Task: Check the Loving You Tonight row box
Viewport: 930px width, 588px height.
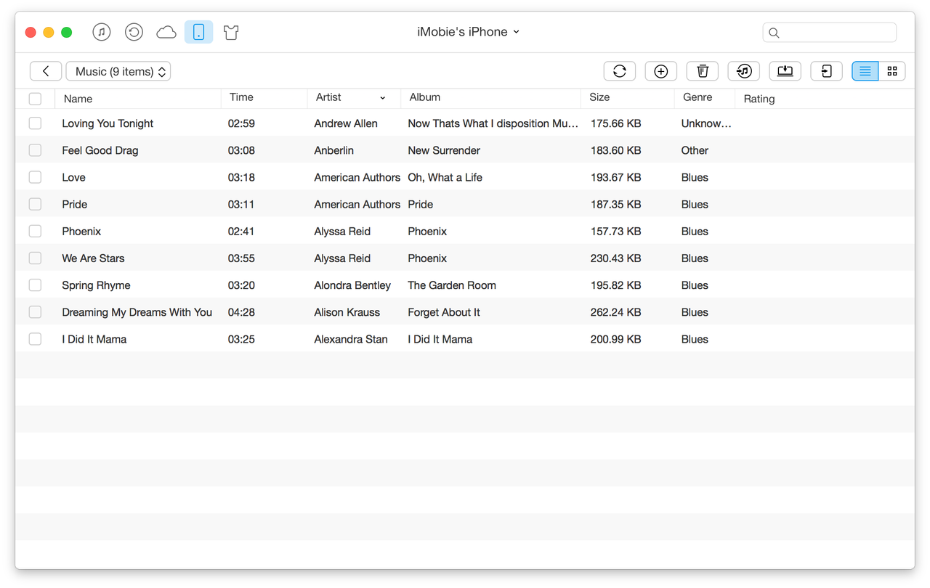Action: [x=35, y=123]
